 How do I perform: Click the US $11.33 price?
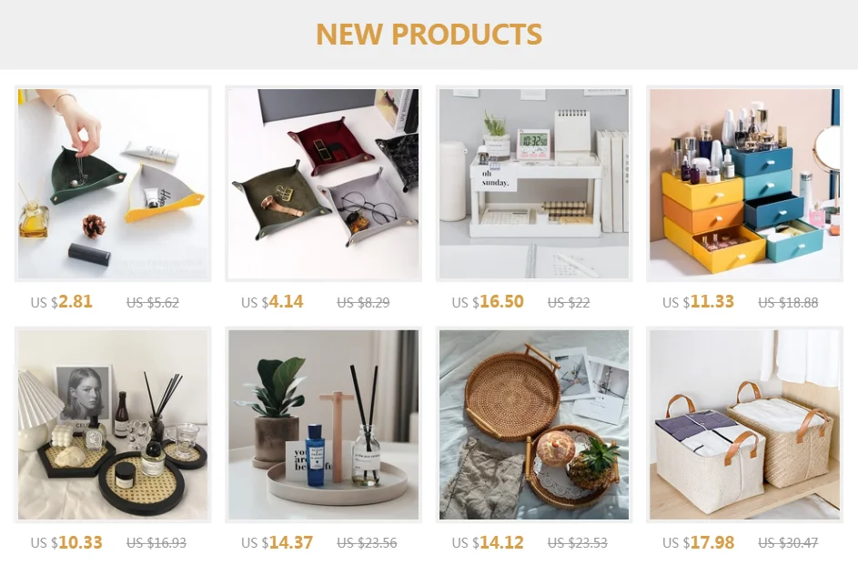(698, 302)
